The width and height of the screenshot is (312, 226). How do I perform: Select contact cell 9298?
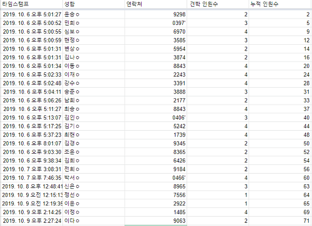pyautogui.click(x=156, y=14)
